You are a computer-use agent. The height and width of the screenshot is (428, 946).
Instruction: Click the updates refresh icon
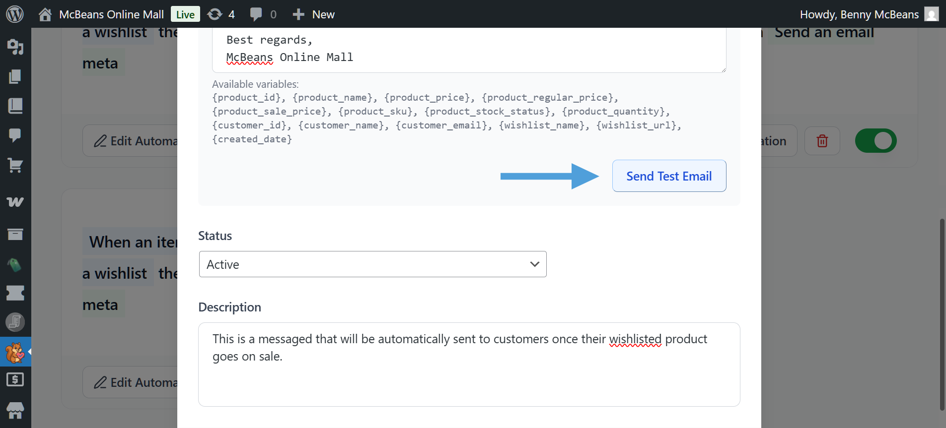point(215,14)
